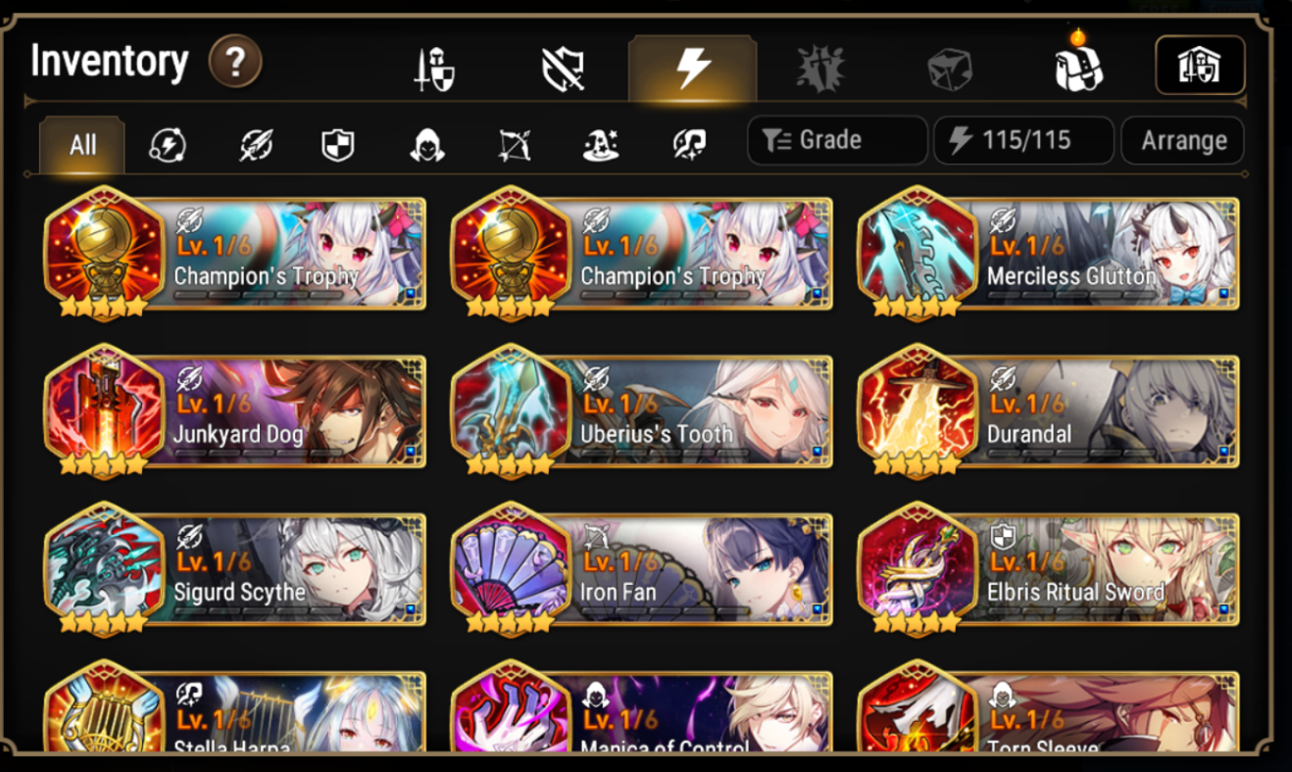Screen dimensions: 1292x772
Task: Open the Inventory help question mark
Action: tap(235, 64)
